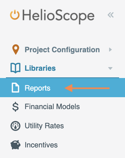Click the highlighted blue Reports row background
The width and height of the screenshot is (125, 158).
63,88
